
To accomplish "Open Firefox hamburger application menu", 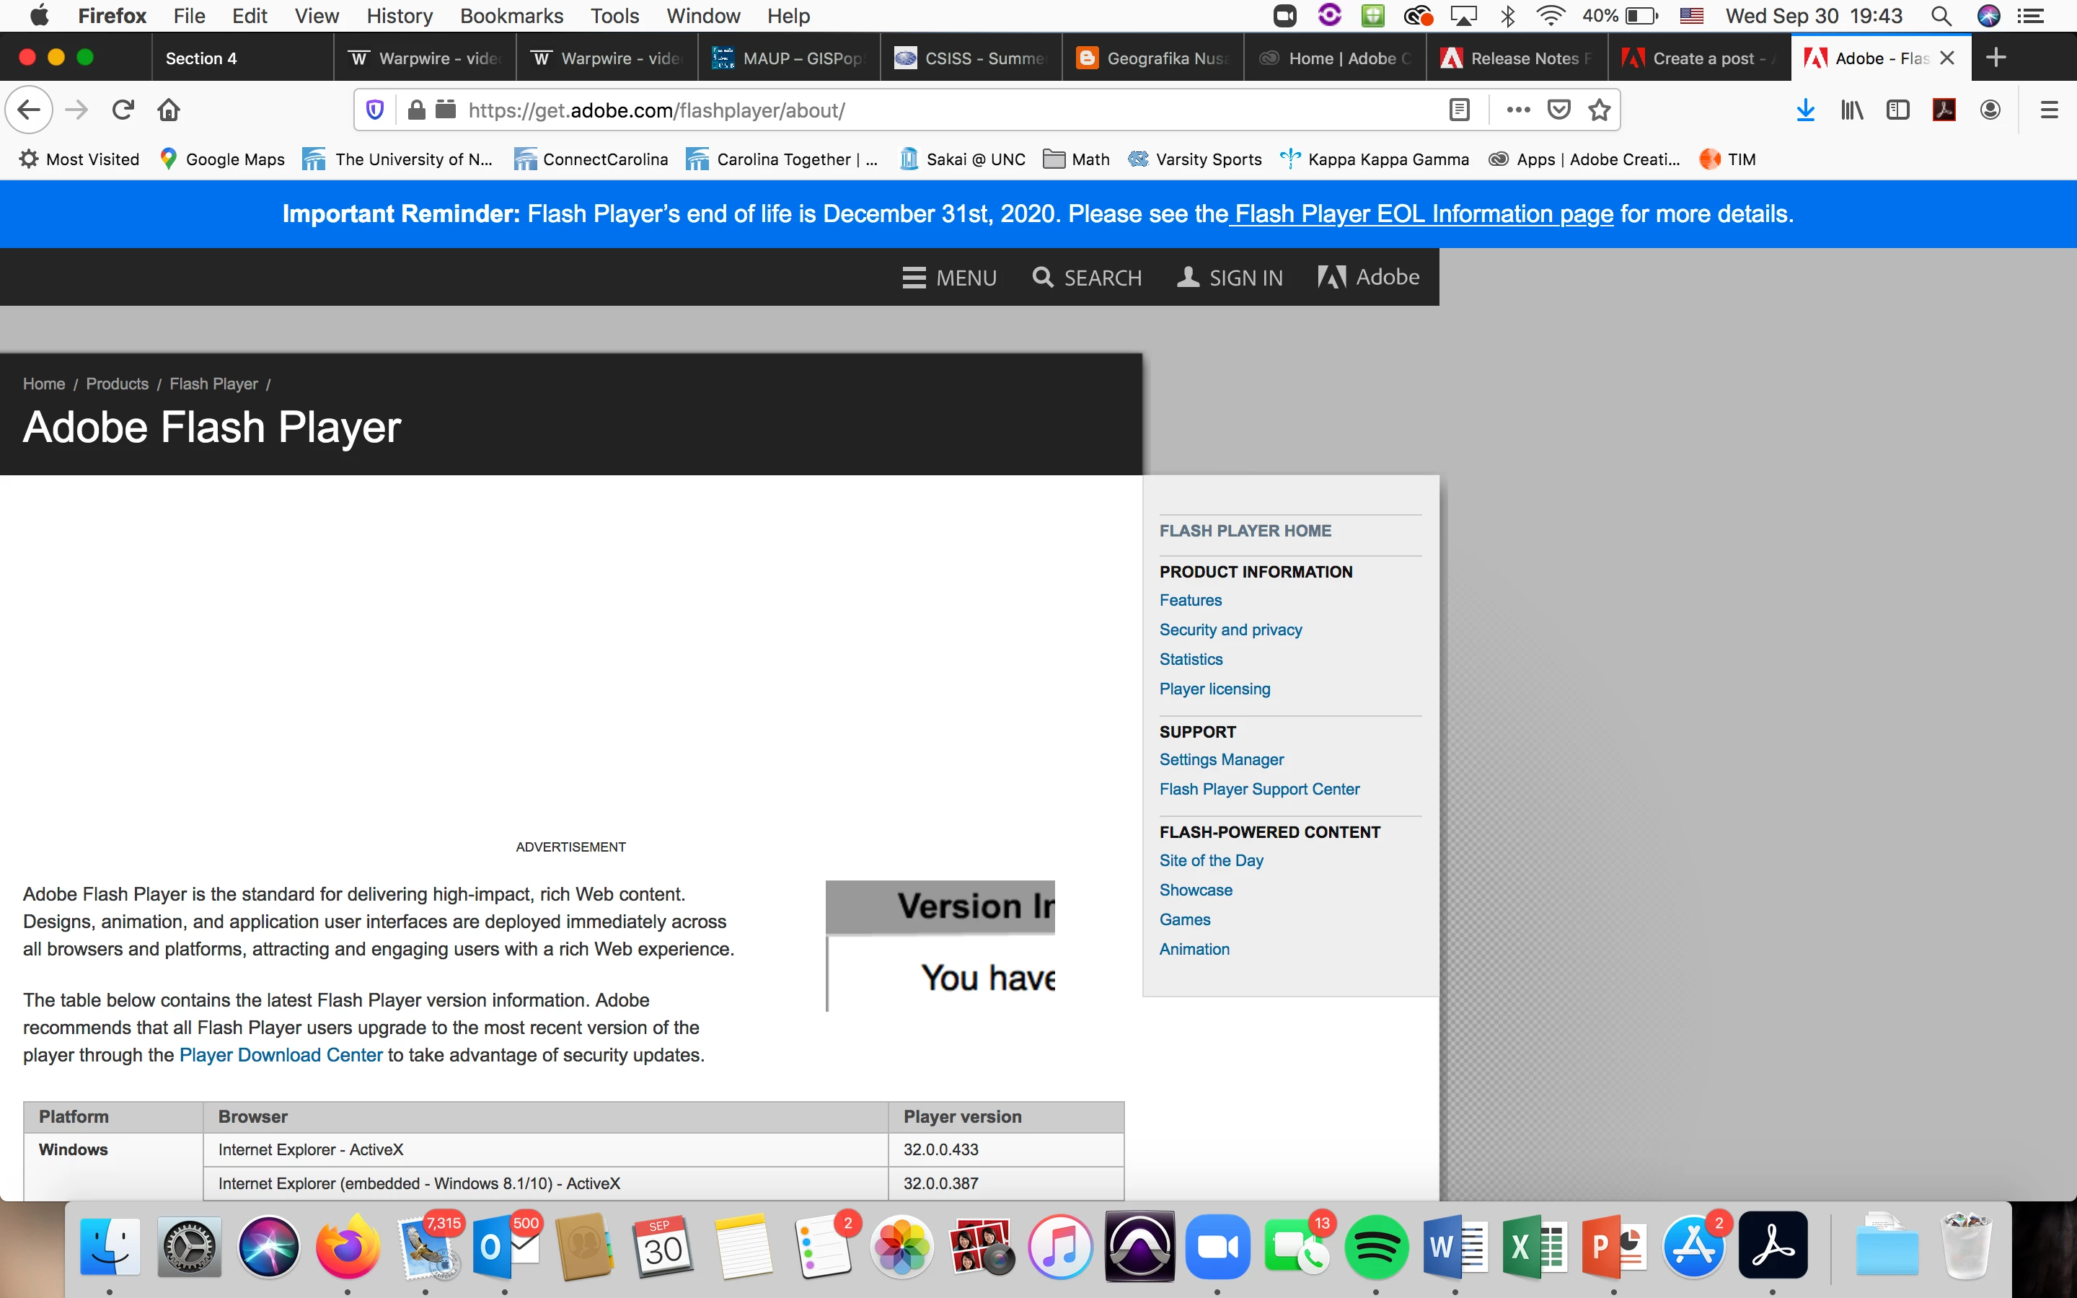I will pyautogui.click(x=2050, y=110).
